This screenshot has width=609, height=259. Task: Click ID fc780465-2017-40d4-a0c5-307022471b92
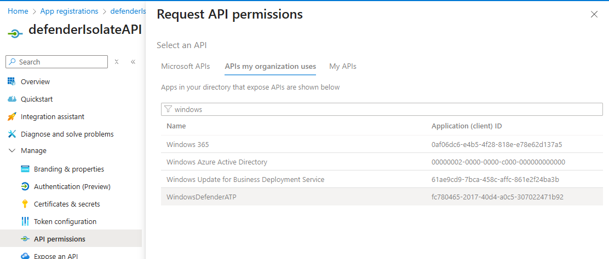(x=497, y=197)
